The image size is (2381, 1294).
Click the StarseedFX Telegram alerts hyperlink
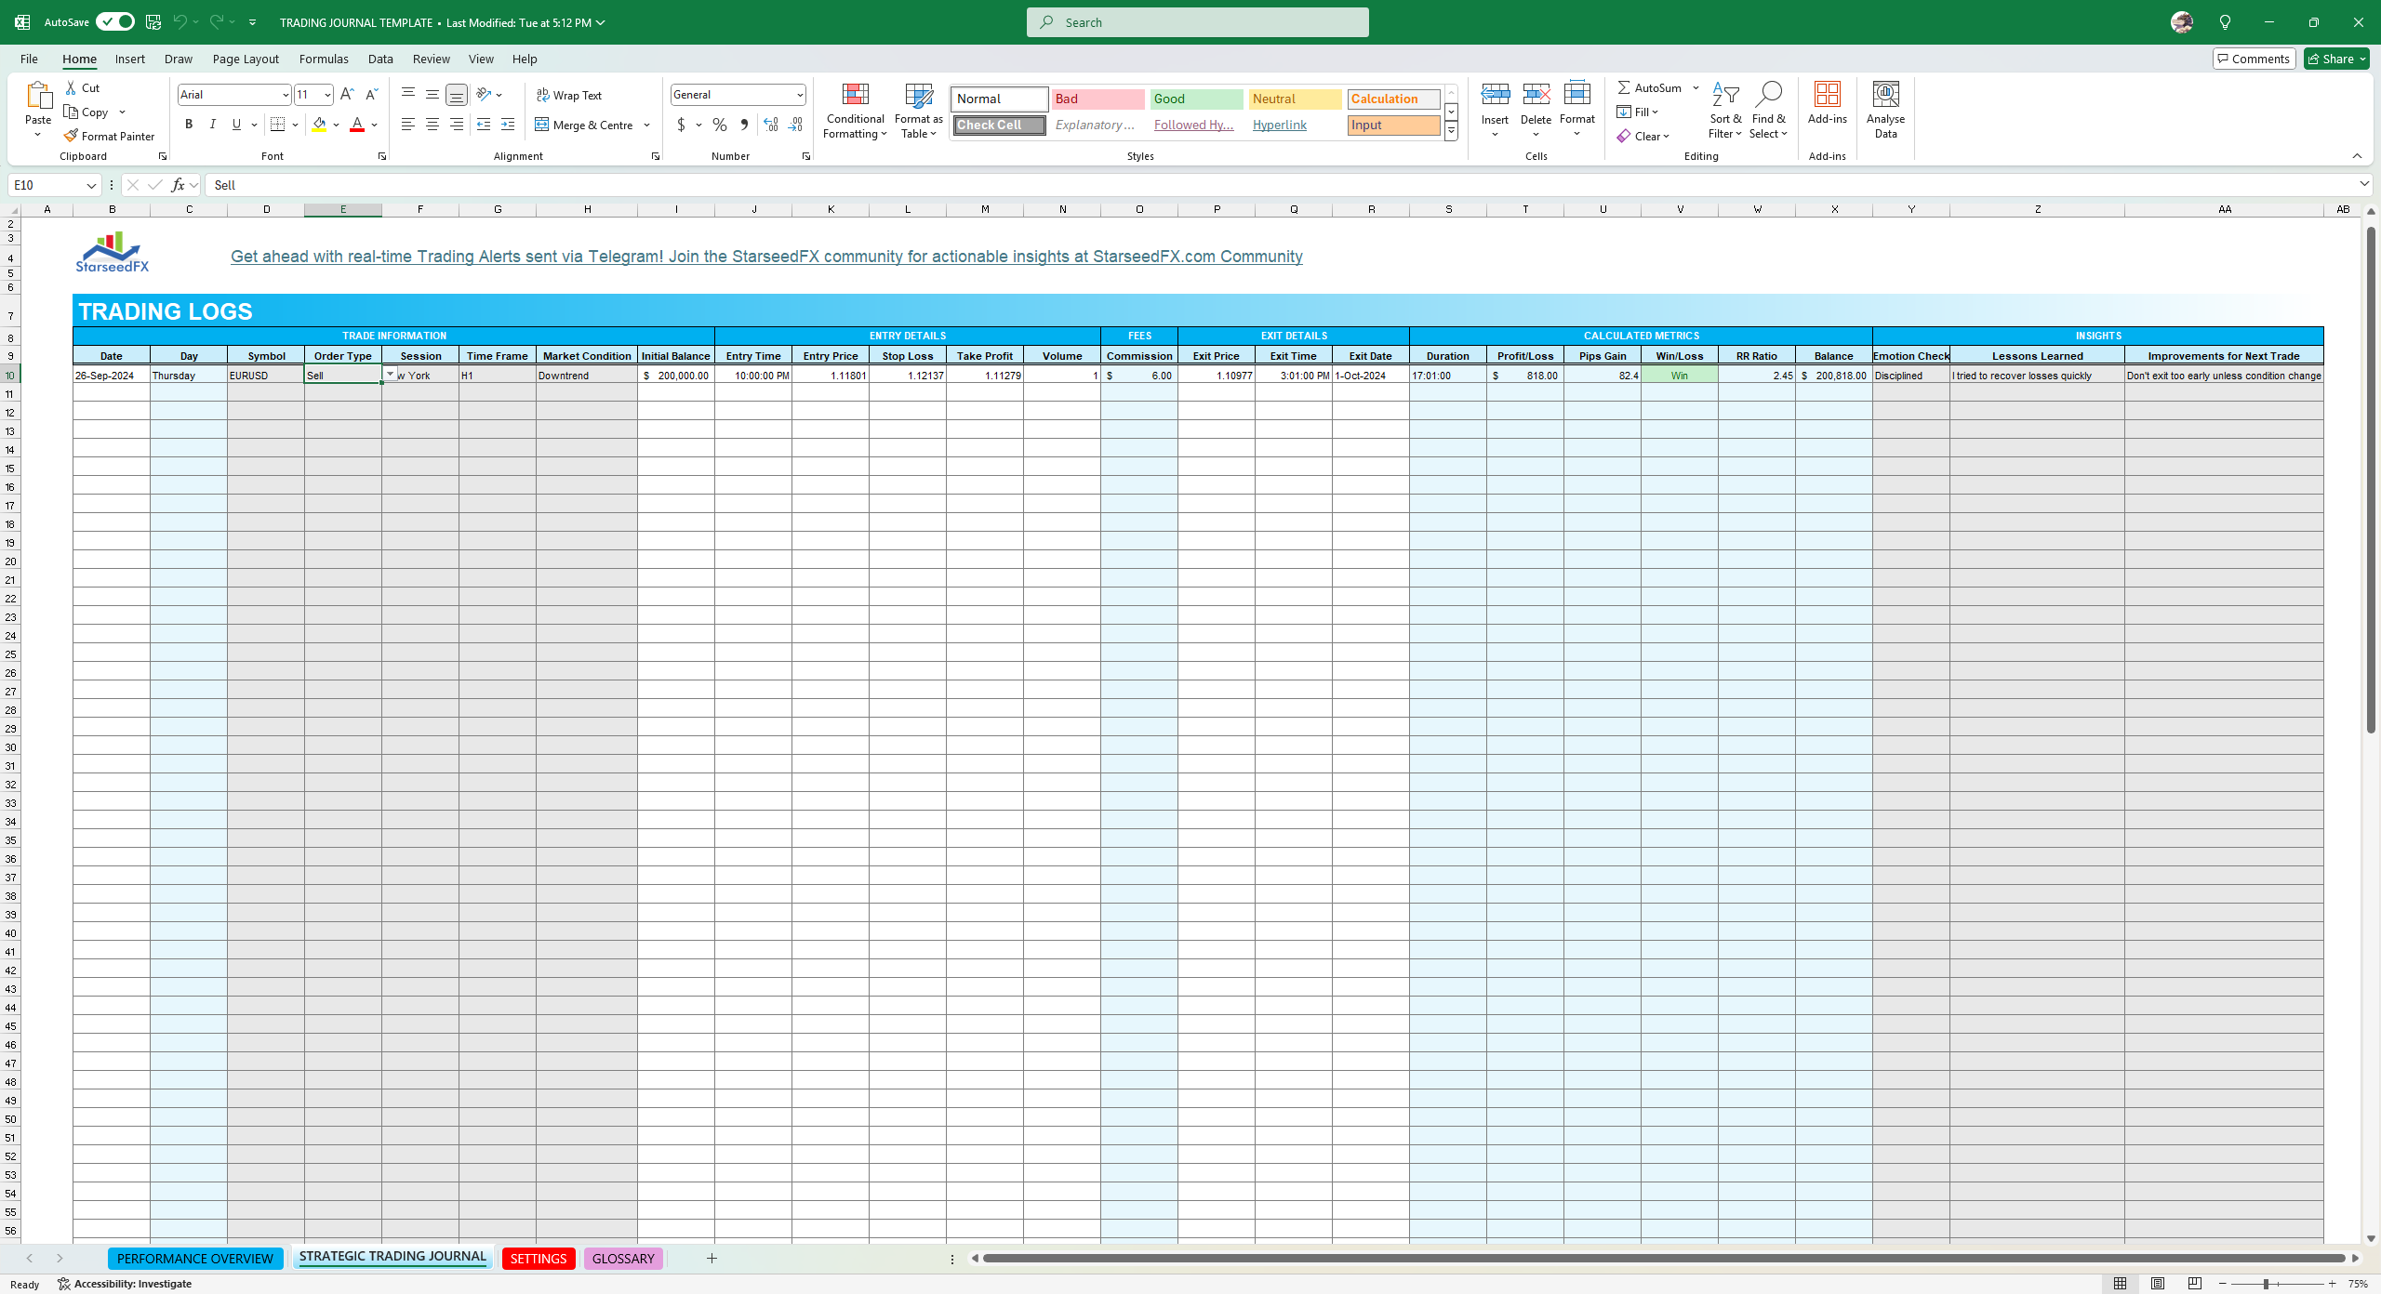[765, 257]
